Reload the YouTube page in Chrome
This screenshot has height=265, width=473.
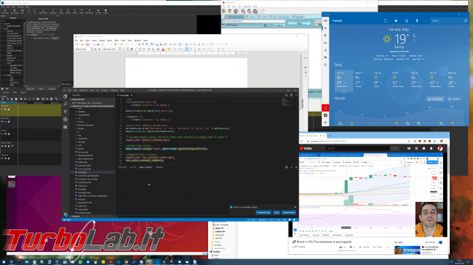click(x=302, y=142)
